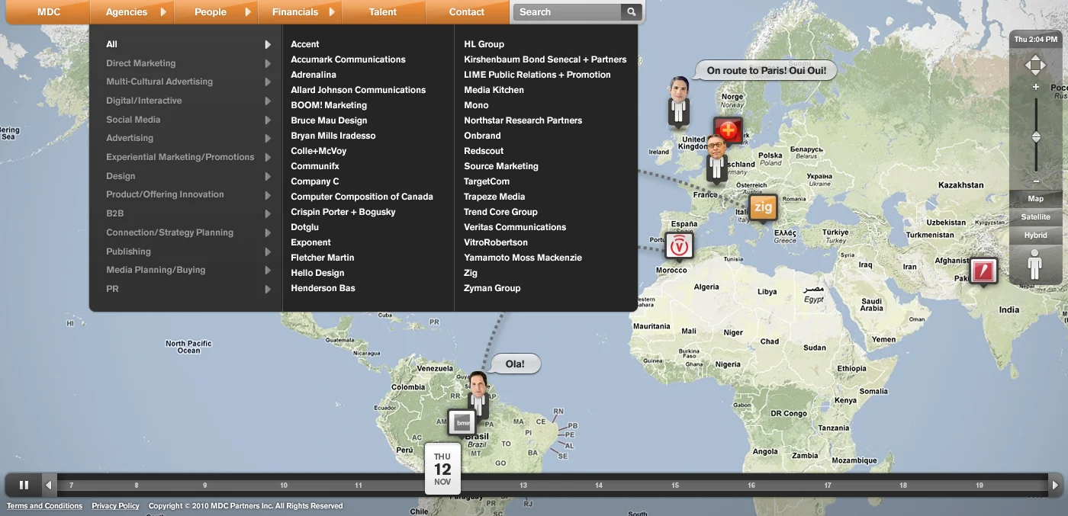Viewport: 1068px width, 516px height.
Task: Zoom out with the minus button
Action: coord(1036,181)
